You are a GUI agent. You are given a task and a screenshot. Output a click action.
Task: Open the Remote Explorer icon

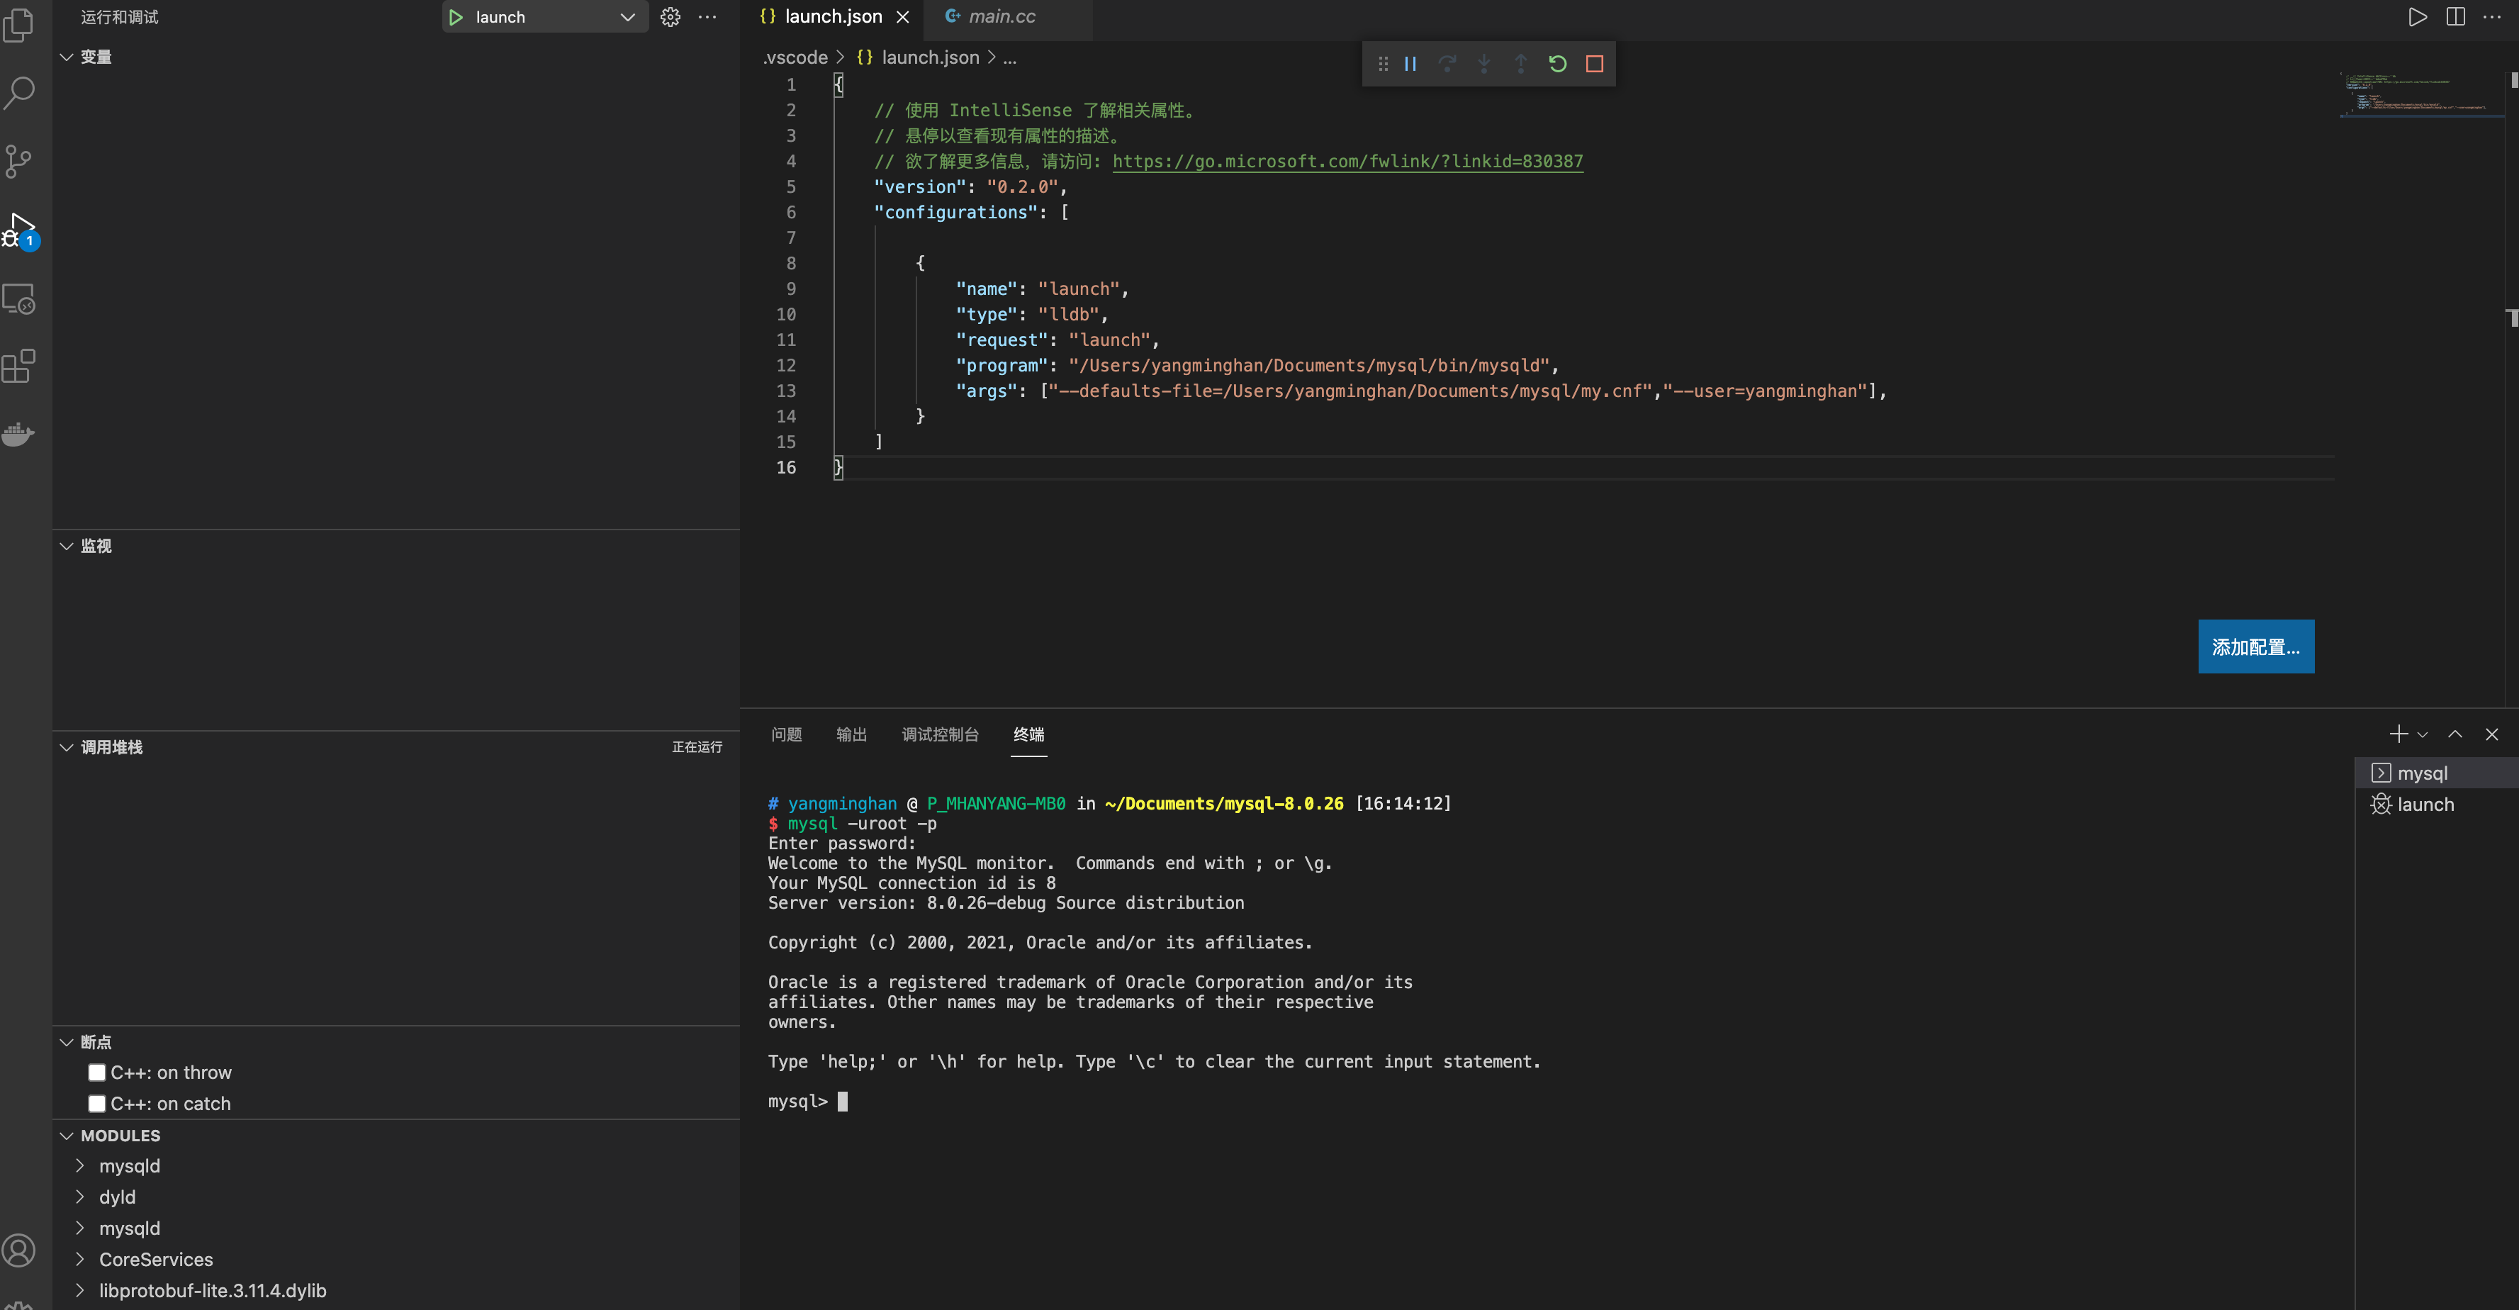click(20, 299)
